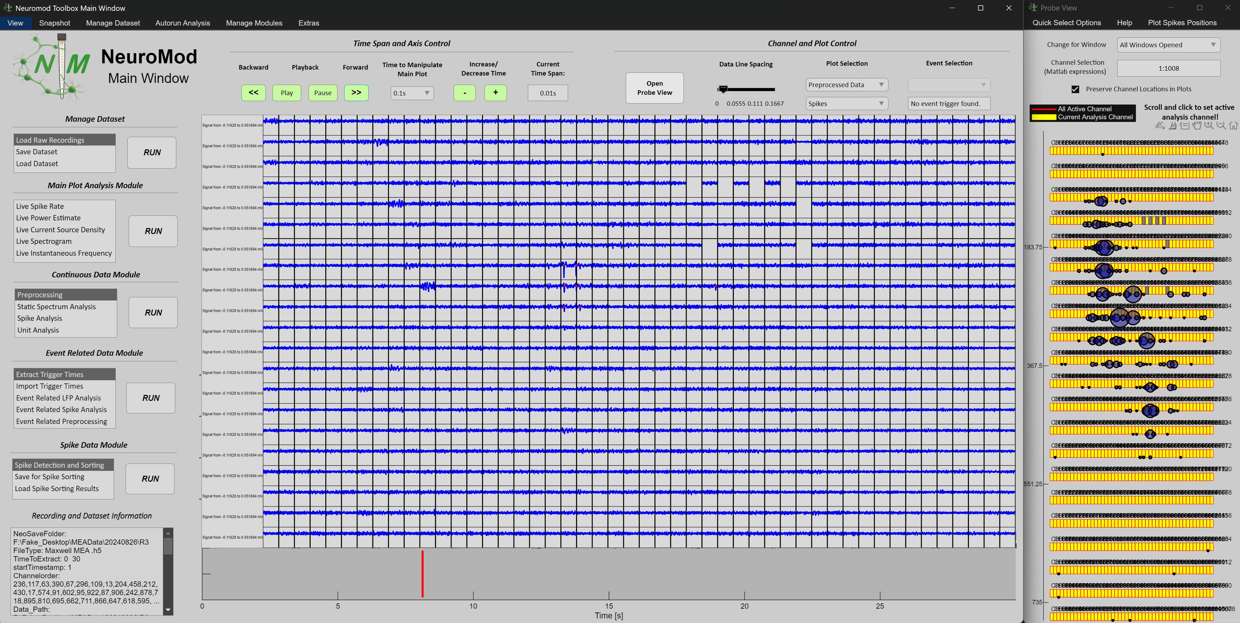Screen dimensions: 1240x623
Task: Decrease the time span with the minus button
Action: [x=465, y=92]
